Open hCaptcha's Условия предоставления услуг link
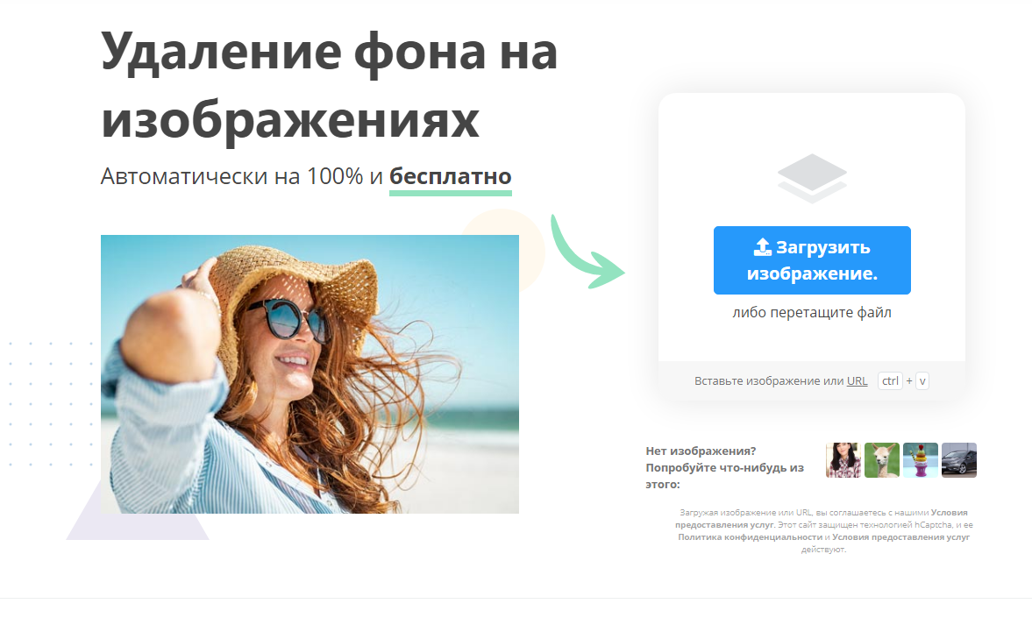1032x625 pixels. click(x=901, y=536)
